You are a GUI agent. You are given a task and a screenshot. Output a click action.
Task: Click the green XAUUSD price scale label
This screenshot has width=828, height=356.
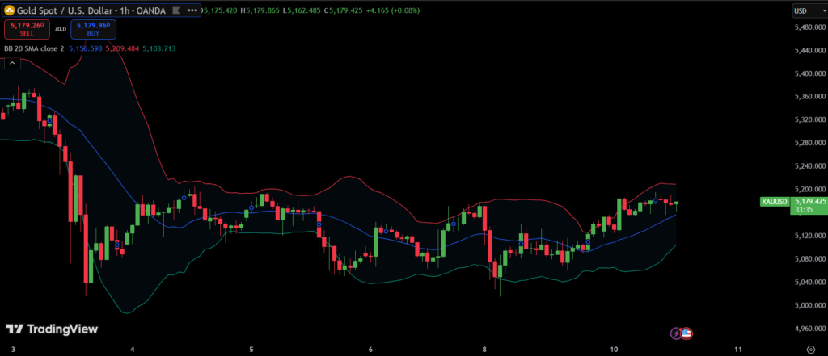(x=775, y=202)
